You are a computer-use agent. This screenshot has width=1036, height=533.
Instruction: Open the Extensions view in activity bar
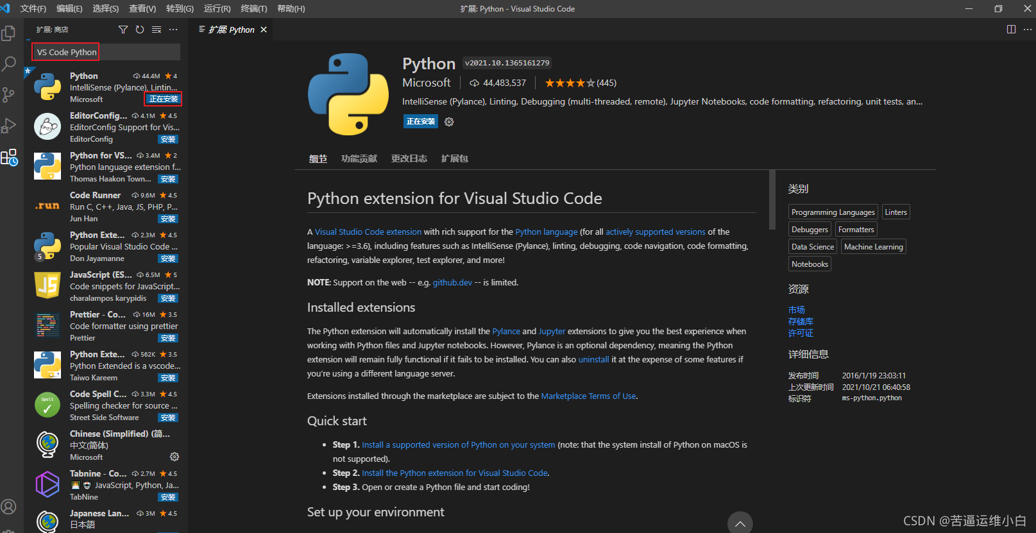point(9,157)
